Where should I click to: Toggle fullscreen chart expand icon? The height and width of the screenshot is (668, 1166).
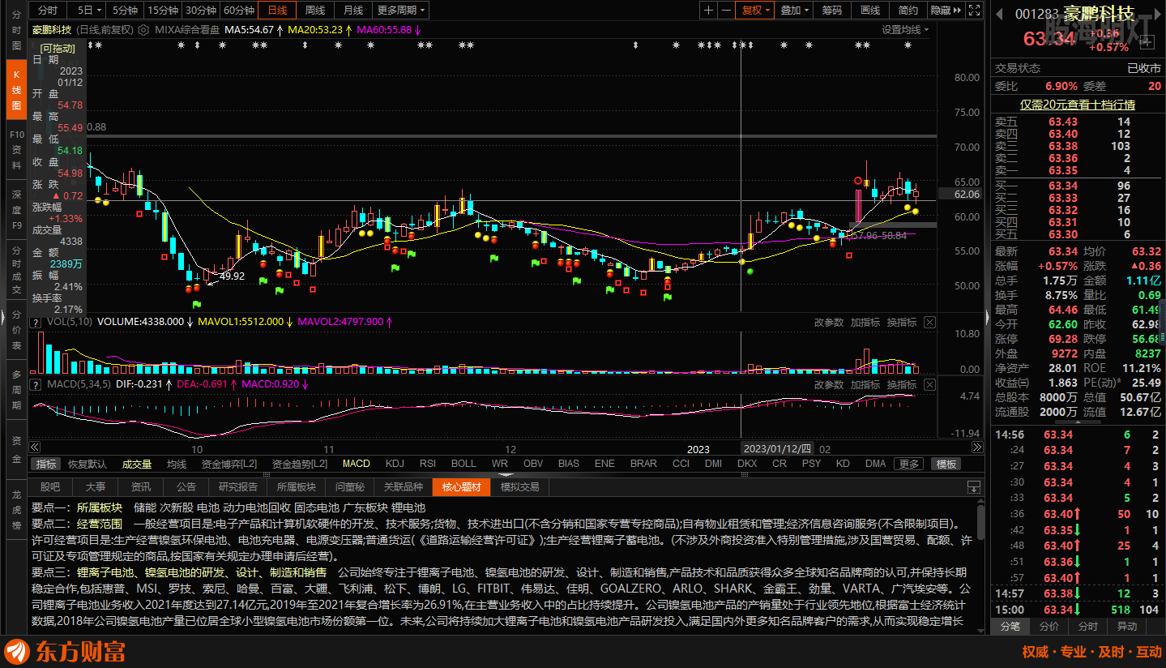point(973,11)
